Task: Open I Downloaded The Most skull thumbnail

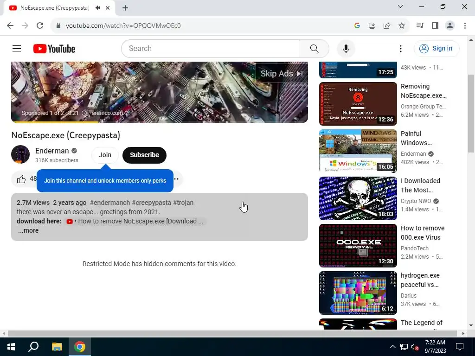Action: (358, 198)
